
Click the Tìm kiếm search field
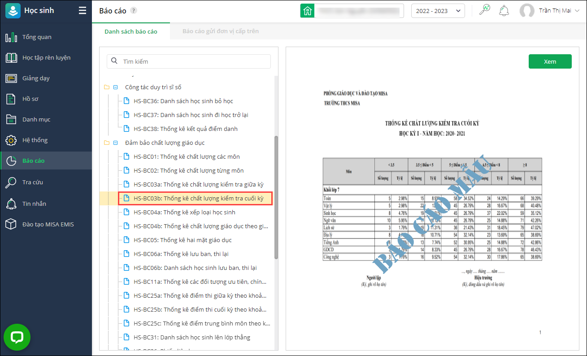click(x=189, y=61)
